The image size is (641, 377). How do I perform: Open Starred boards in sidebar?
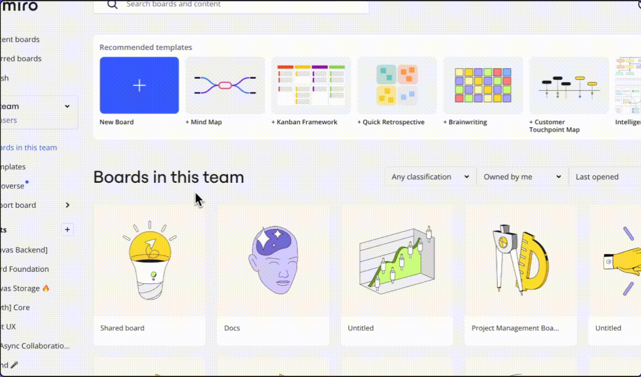21,59
